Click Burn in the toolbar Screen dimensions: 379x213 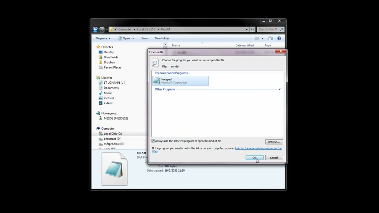(x=144, y=38)
